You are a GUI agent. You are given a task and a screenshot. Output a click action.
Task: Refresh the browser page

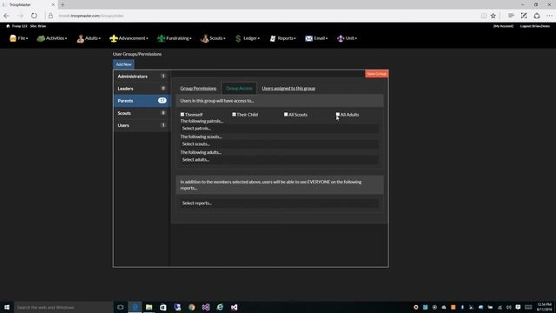point(34,16)
